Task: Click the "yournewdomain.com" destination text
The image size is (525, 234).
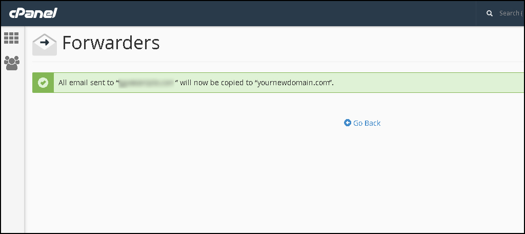Action: tap(294, 83)
